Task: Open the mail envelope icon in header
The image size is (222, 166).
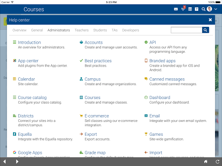Action: tap(176, 9)
